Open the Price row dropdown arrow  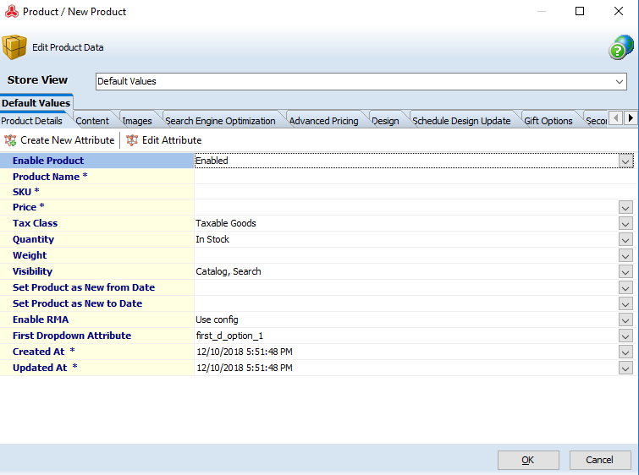[625, 207]
